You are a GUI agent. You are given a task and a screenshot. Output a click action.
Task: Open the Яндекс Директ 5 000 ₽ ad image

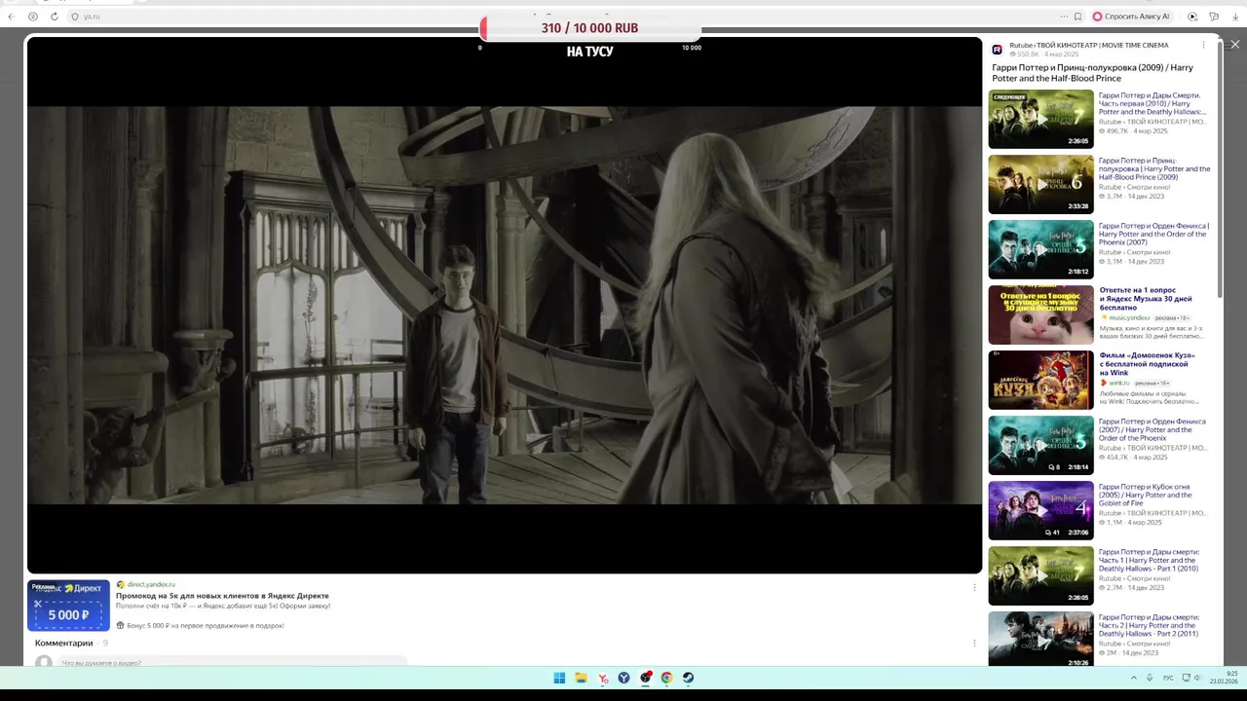click(x=68, y=605)
